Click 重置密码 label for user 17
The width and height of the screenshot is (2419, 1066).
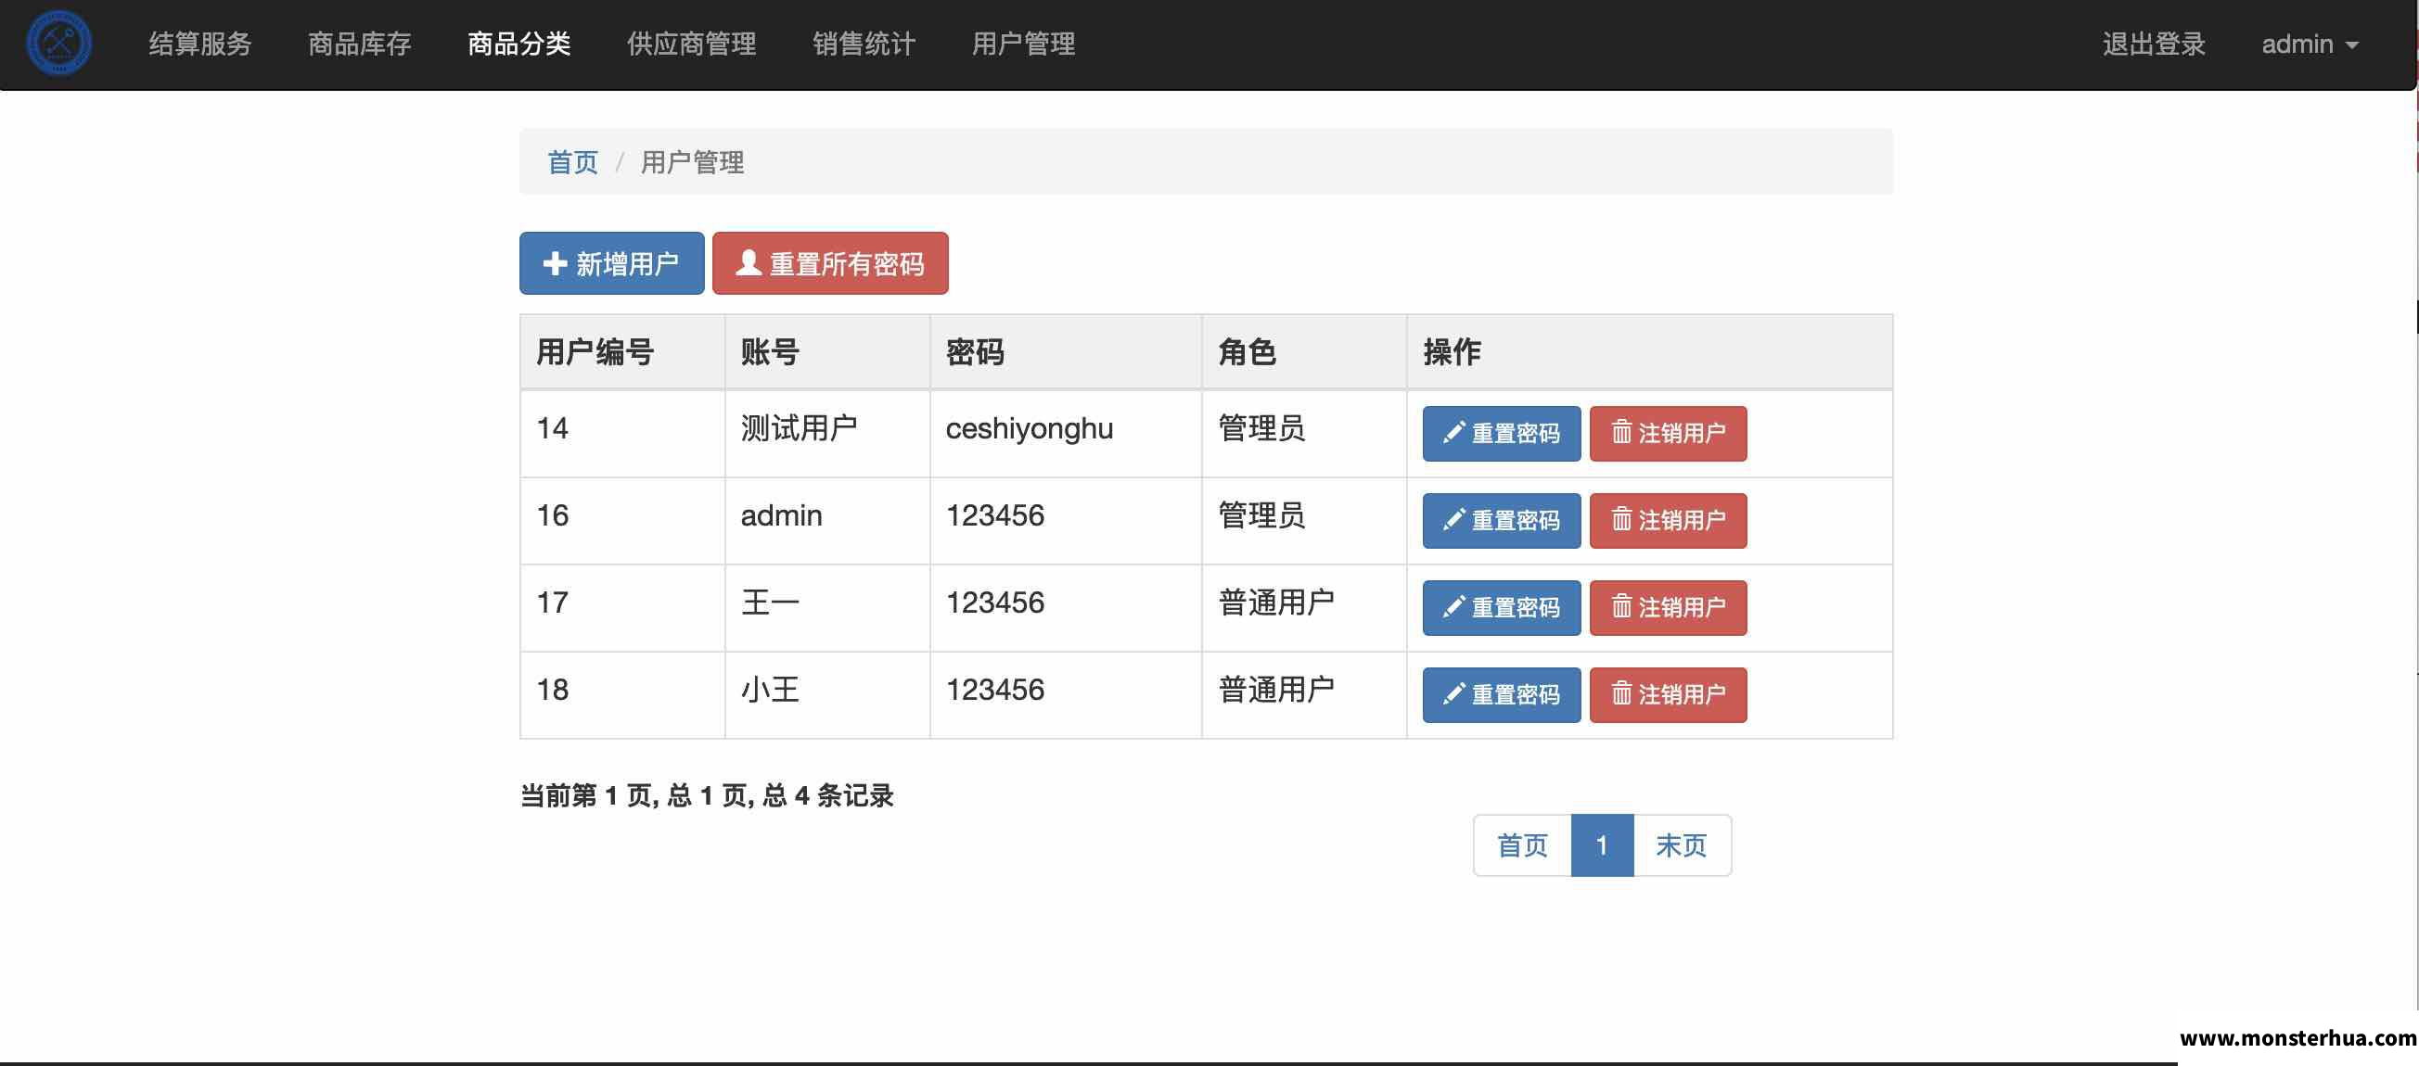[x=1516, y=608]
